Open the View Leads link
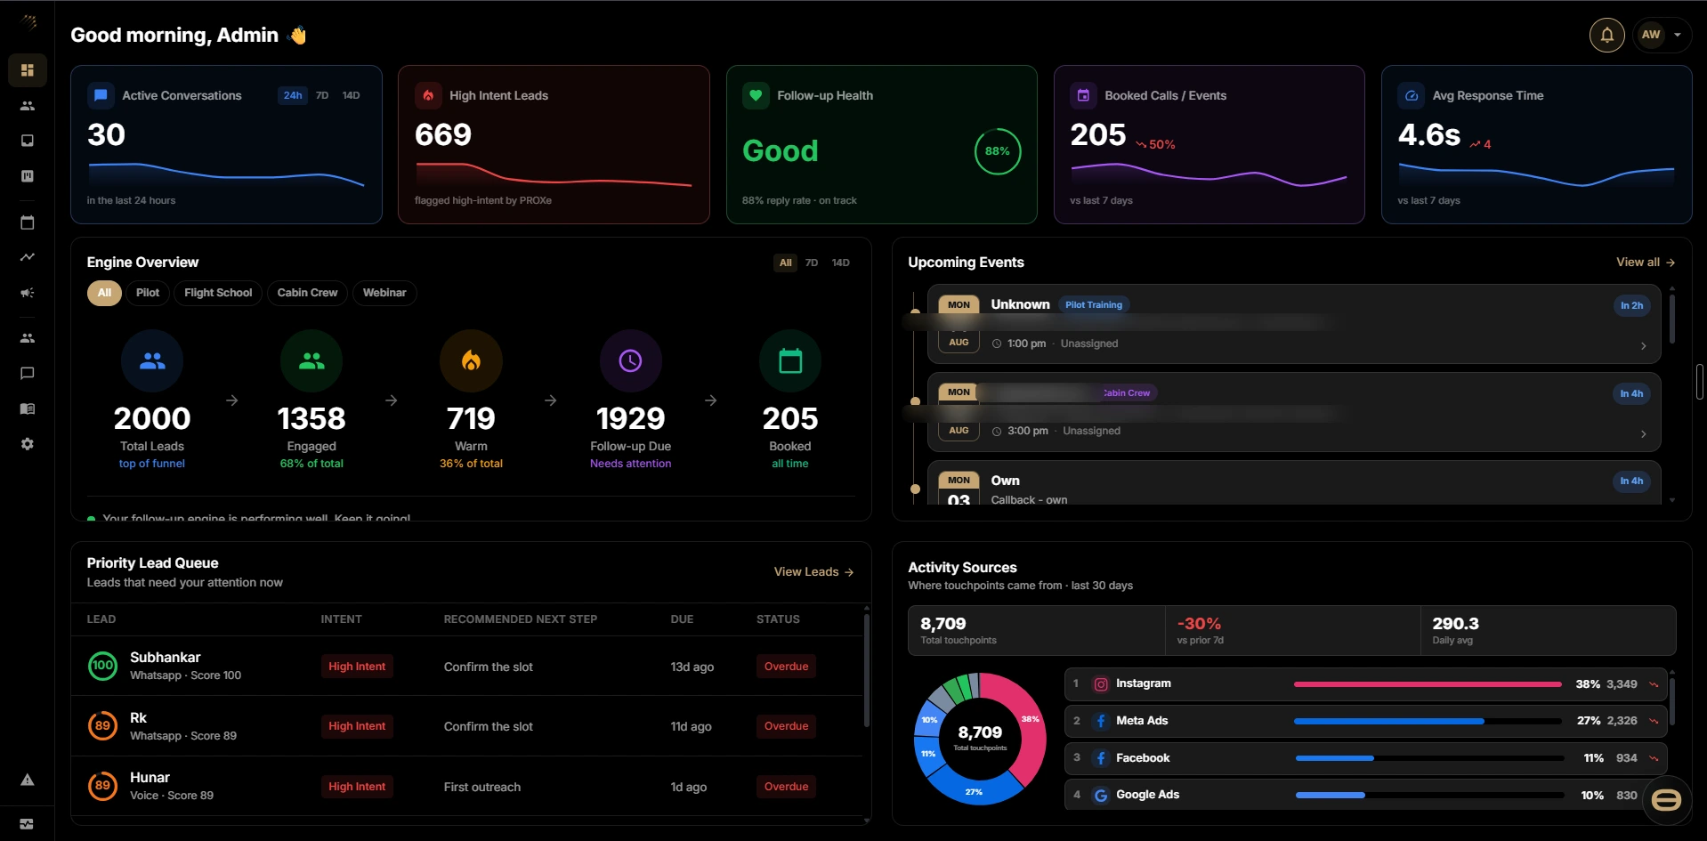 tap(813, 572)
